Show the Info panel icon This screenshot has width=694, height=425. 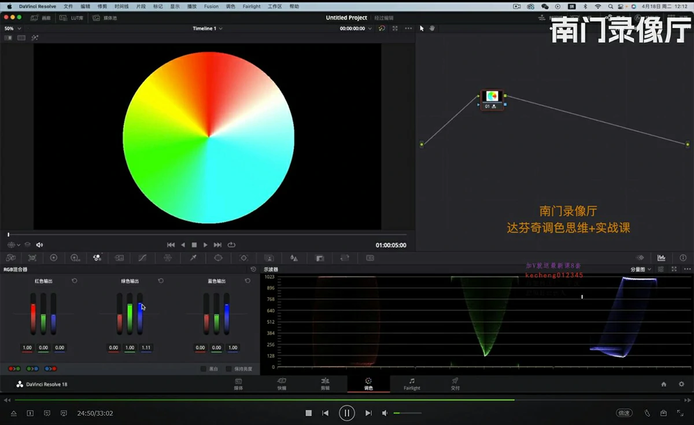(x=683, y=258)
